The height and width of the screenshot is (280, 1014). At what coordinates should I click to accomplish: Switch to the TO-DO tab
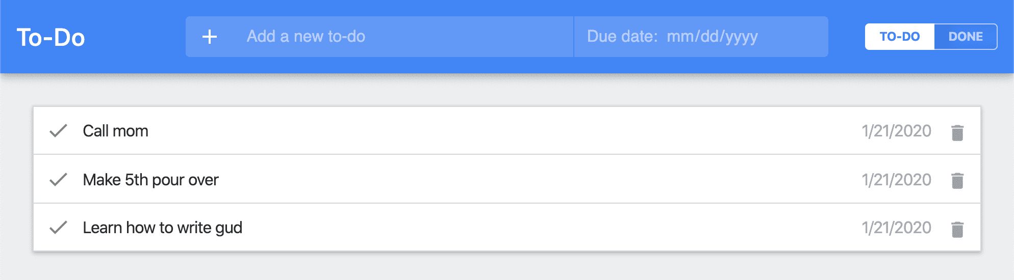click(x=900, y=37)
